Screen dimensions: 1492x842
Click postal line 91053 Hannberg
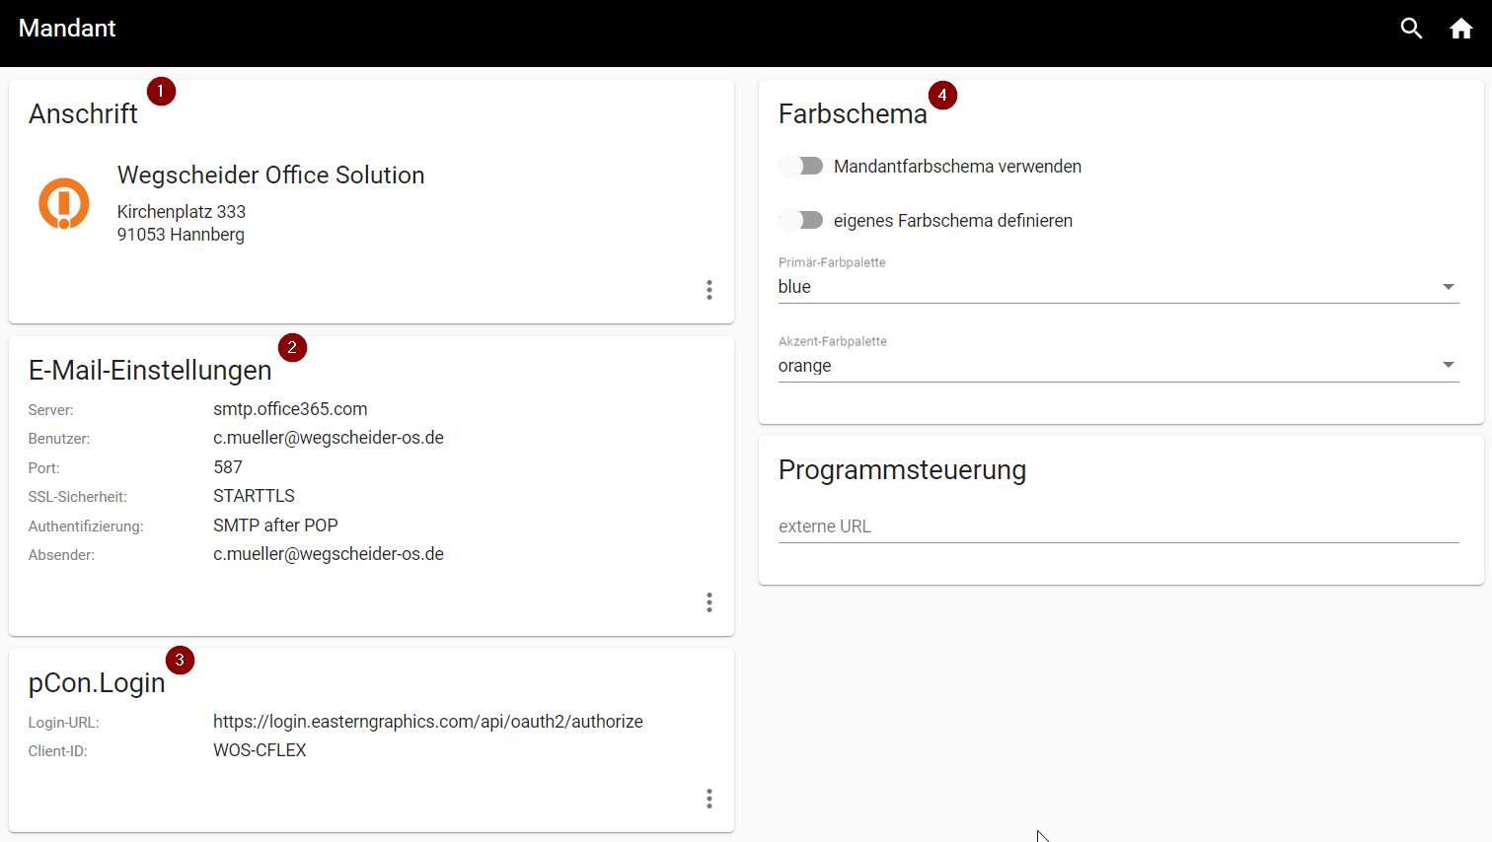pyautogui.click(x=181, y=235)
